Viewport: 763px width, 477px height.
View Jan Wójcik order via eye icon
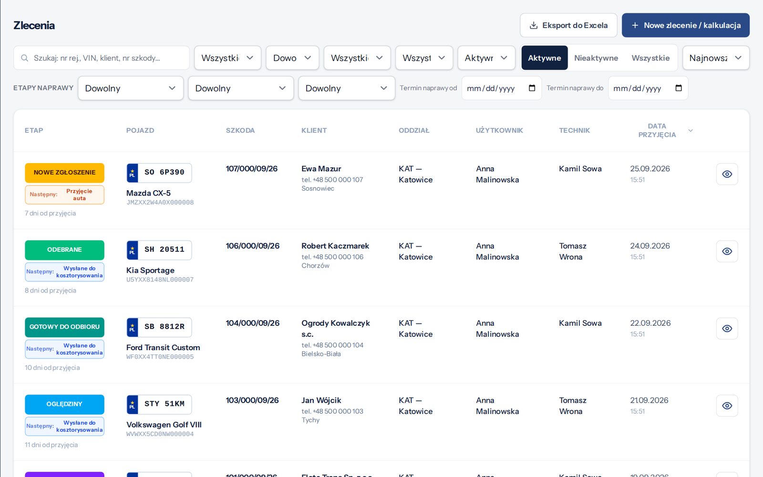727,406
